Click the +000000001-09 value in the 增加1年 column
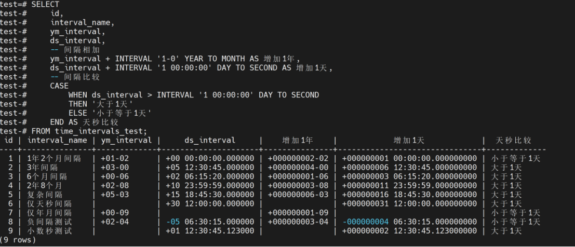The image size is (575, 247). pos(298,213)
